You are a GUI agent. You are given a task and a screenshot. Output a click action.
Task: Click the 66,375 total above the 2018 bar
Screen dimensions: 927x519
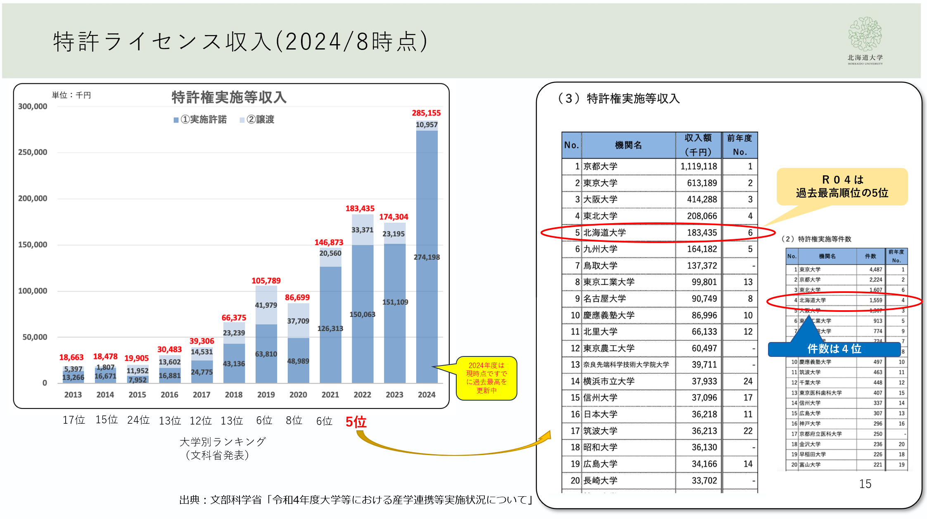point(234,318)
